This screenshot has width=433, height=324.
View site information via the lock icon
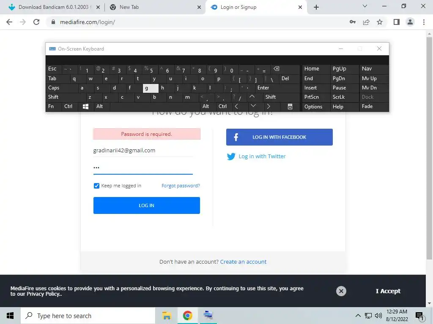click(53, 22)
